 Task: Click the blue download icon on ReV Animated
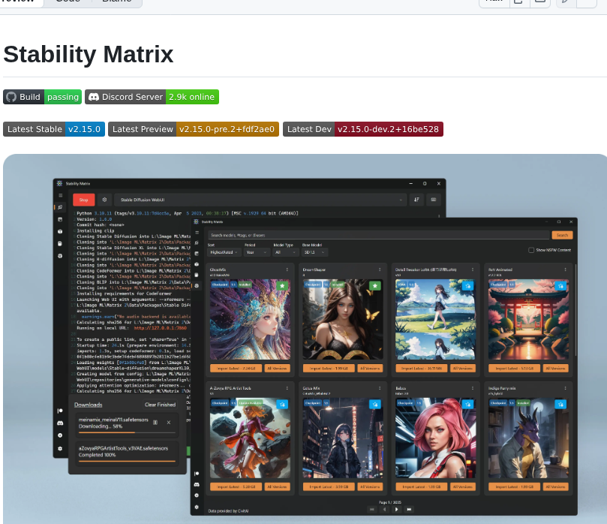[x=560, y=286]
